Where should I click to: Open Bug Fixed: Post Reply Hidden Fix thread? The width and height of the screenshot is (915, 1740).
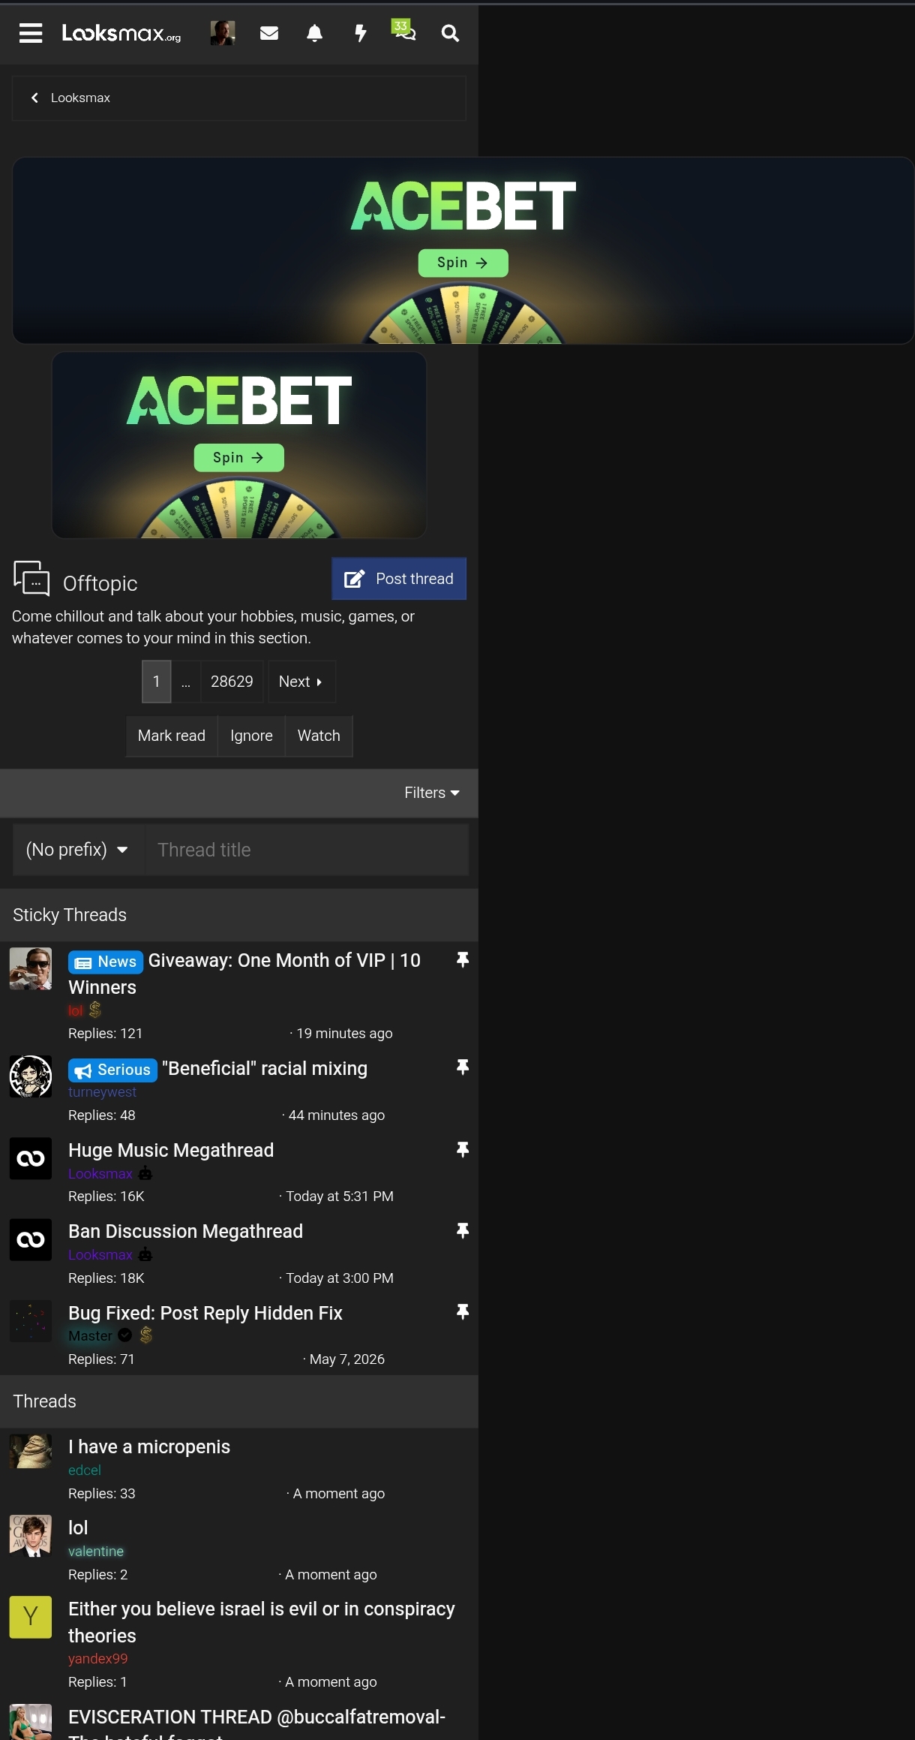[205, 1313]
